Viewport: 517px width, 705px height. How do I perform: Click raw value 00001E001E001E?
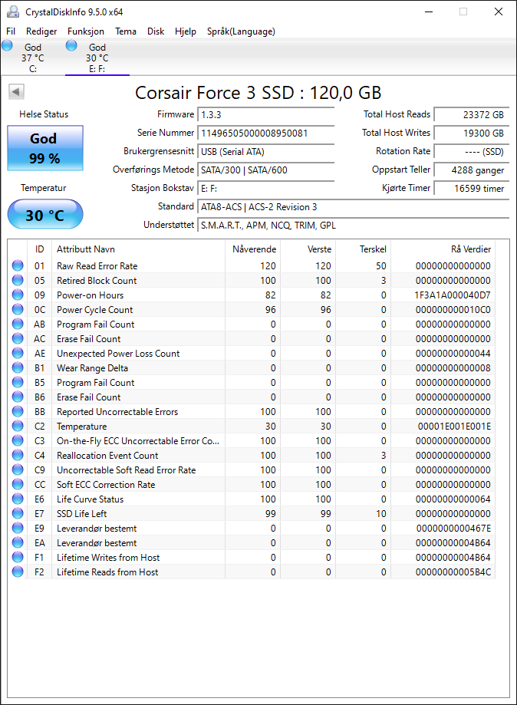point(454,427)
